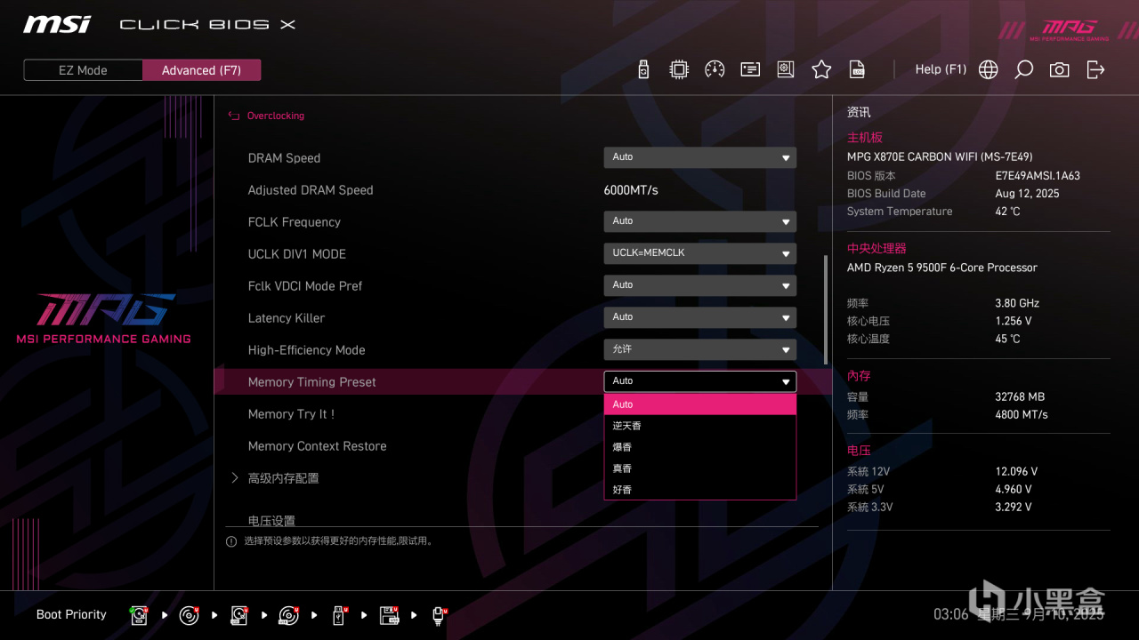This screenshot has width=1139, height=640.
Task: Open the DRAM Speed dropdown
Action: tap(699, 157)
